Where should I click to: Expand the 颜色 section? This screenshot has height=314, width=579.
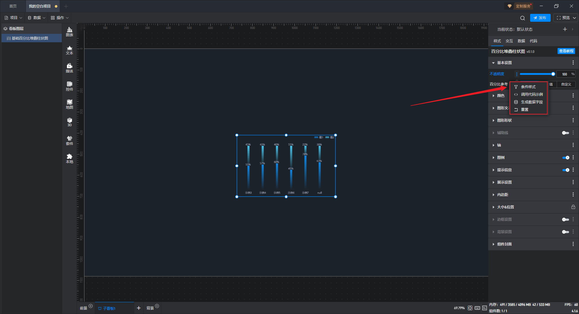pos(493,96)
